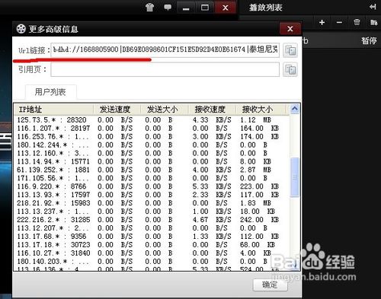Click the user list scrollbar thumb
The image size is (381, 299).
click(295, 177)
